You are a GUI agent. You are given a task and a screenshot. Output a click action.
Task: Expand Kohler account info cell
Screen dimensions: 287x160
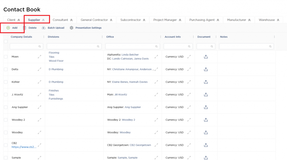click(189, 82)
